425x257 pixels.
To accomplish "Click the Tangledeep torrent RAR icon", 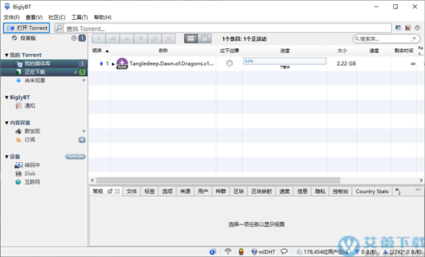I will click(x=122, y=64).
